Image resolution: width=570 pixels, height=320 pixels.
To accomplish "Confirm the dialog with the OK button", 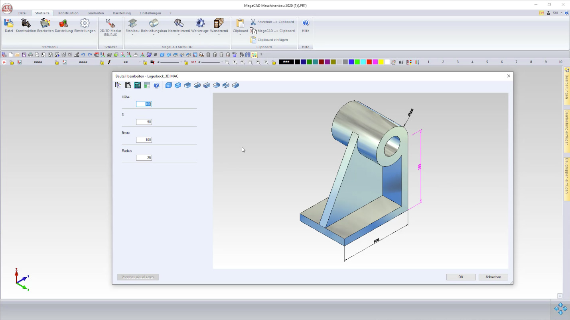I will (x=461, y=277).
